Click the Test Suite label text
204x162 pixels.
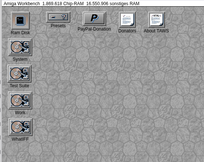click(19, 86)
